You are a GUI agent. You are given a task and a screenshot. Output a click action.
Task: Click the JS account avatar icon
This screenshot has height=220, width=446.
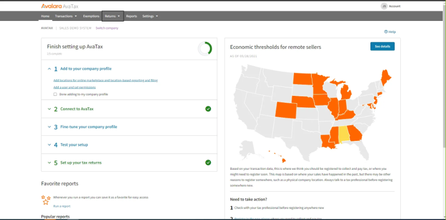pyautogui.click(x=384, y=6)
